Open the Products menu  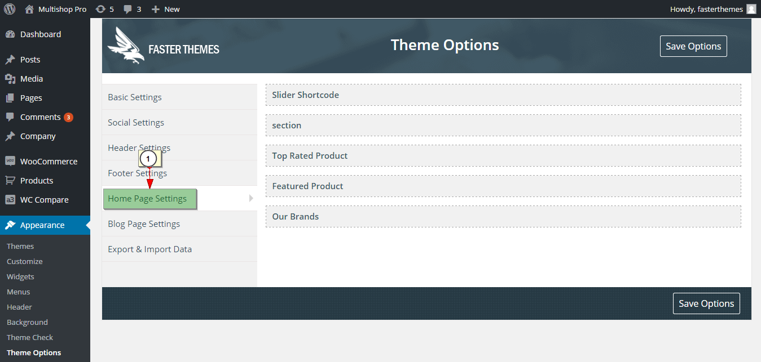pos(45,181)
